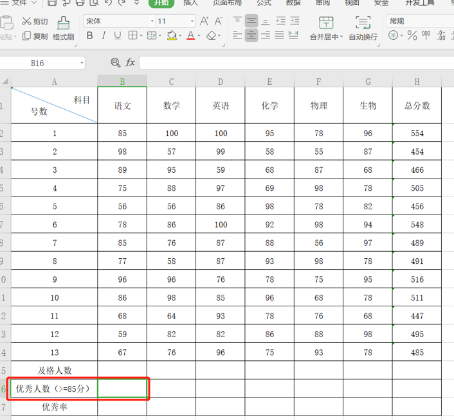
Task: Activate the Format Painter (格式刷) brush
Action: pos(63,29)
